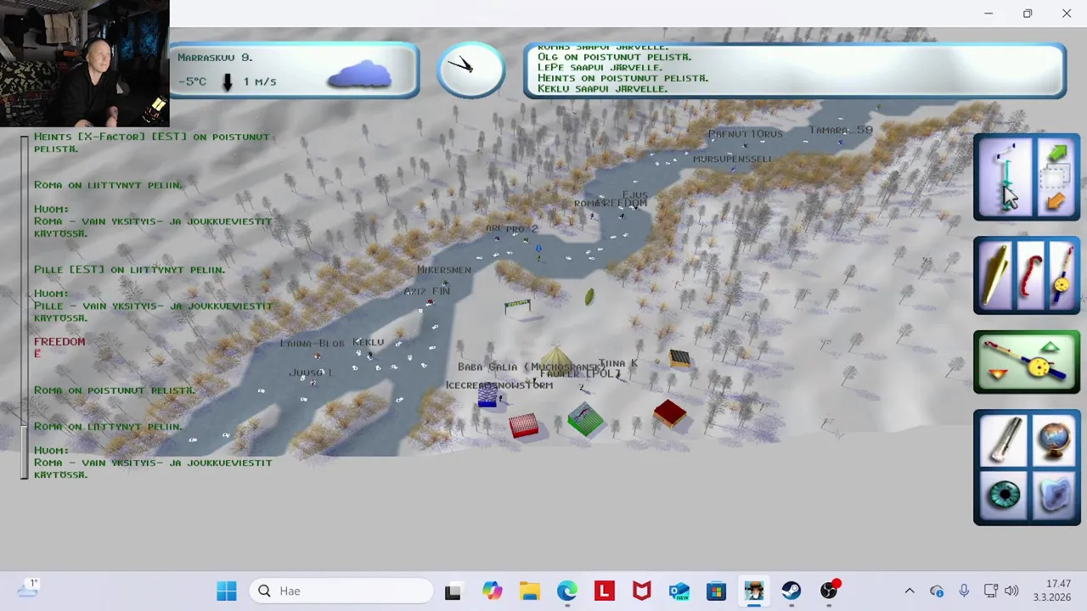The height and width of the screenshot is (611, 1087).
Task: Click the Marraskuu 9. date text
Action: tap(215, 57)
